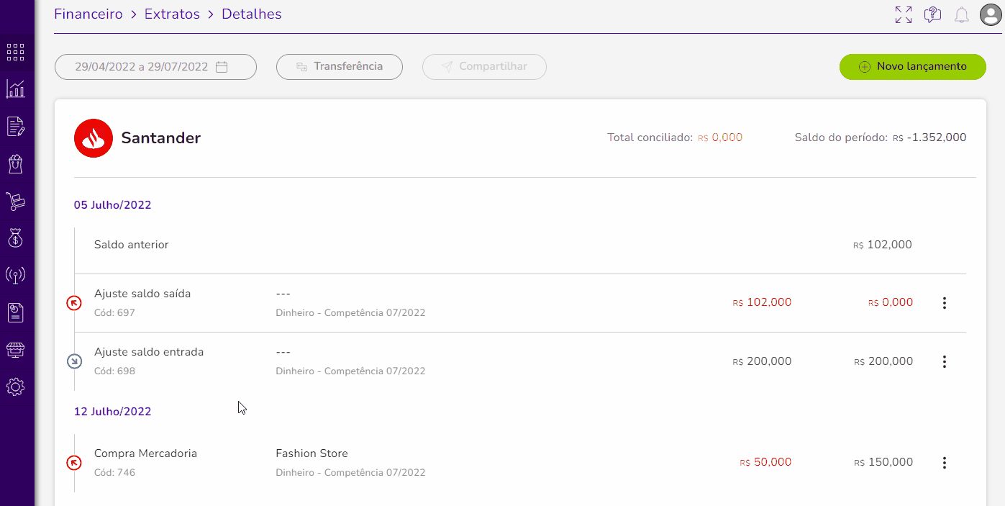Open three-dot menu for Ajuste saldo entrada

945,361
